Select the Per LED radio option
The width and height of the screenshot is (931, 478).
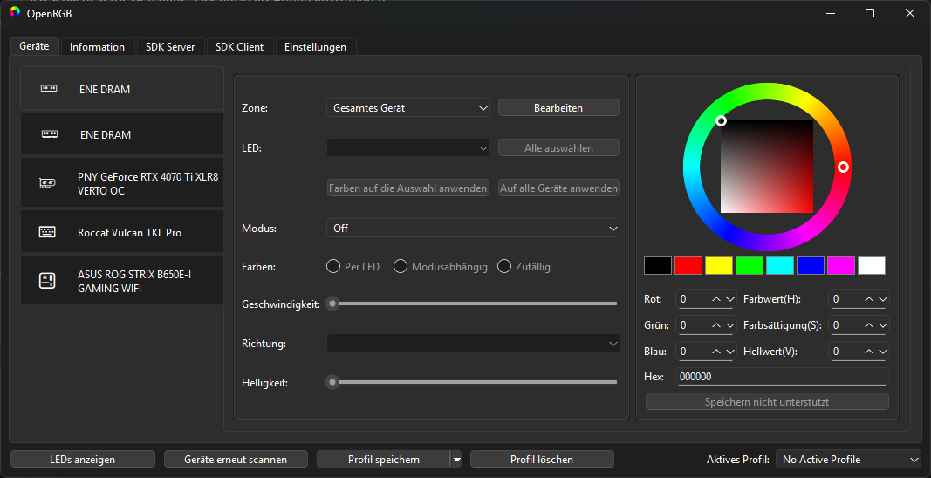333,267
